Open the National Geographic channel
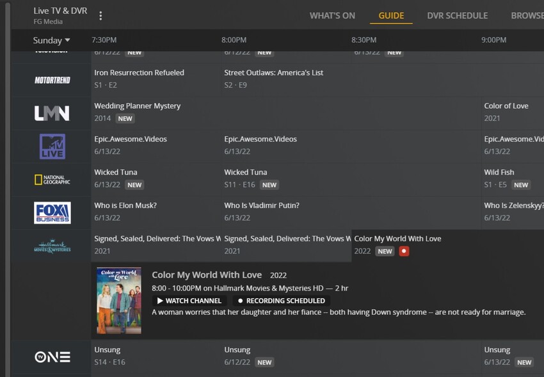Image resolution: width=544 pixels, height=377 pixels. (51, 179)
